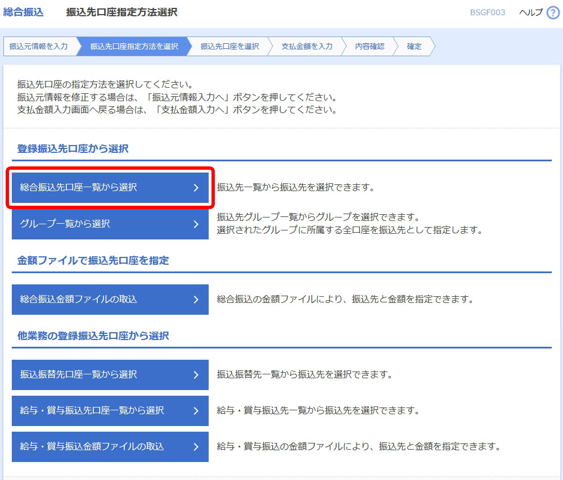This screenshot has width=563, height=480.
Task: Click the グループ一覧から選択 button
Action: [x=110, y=224]
